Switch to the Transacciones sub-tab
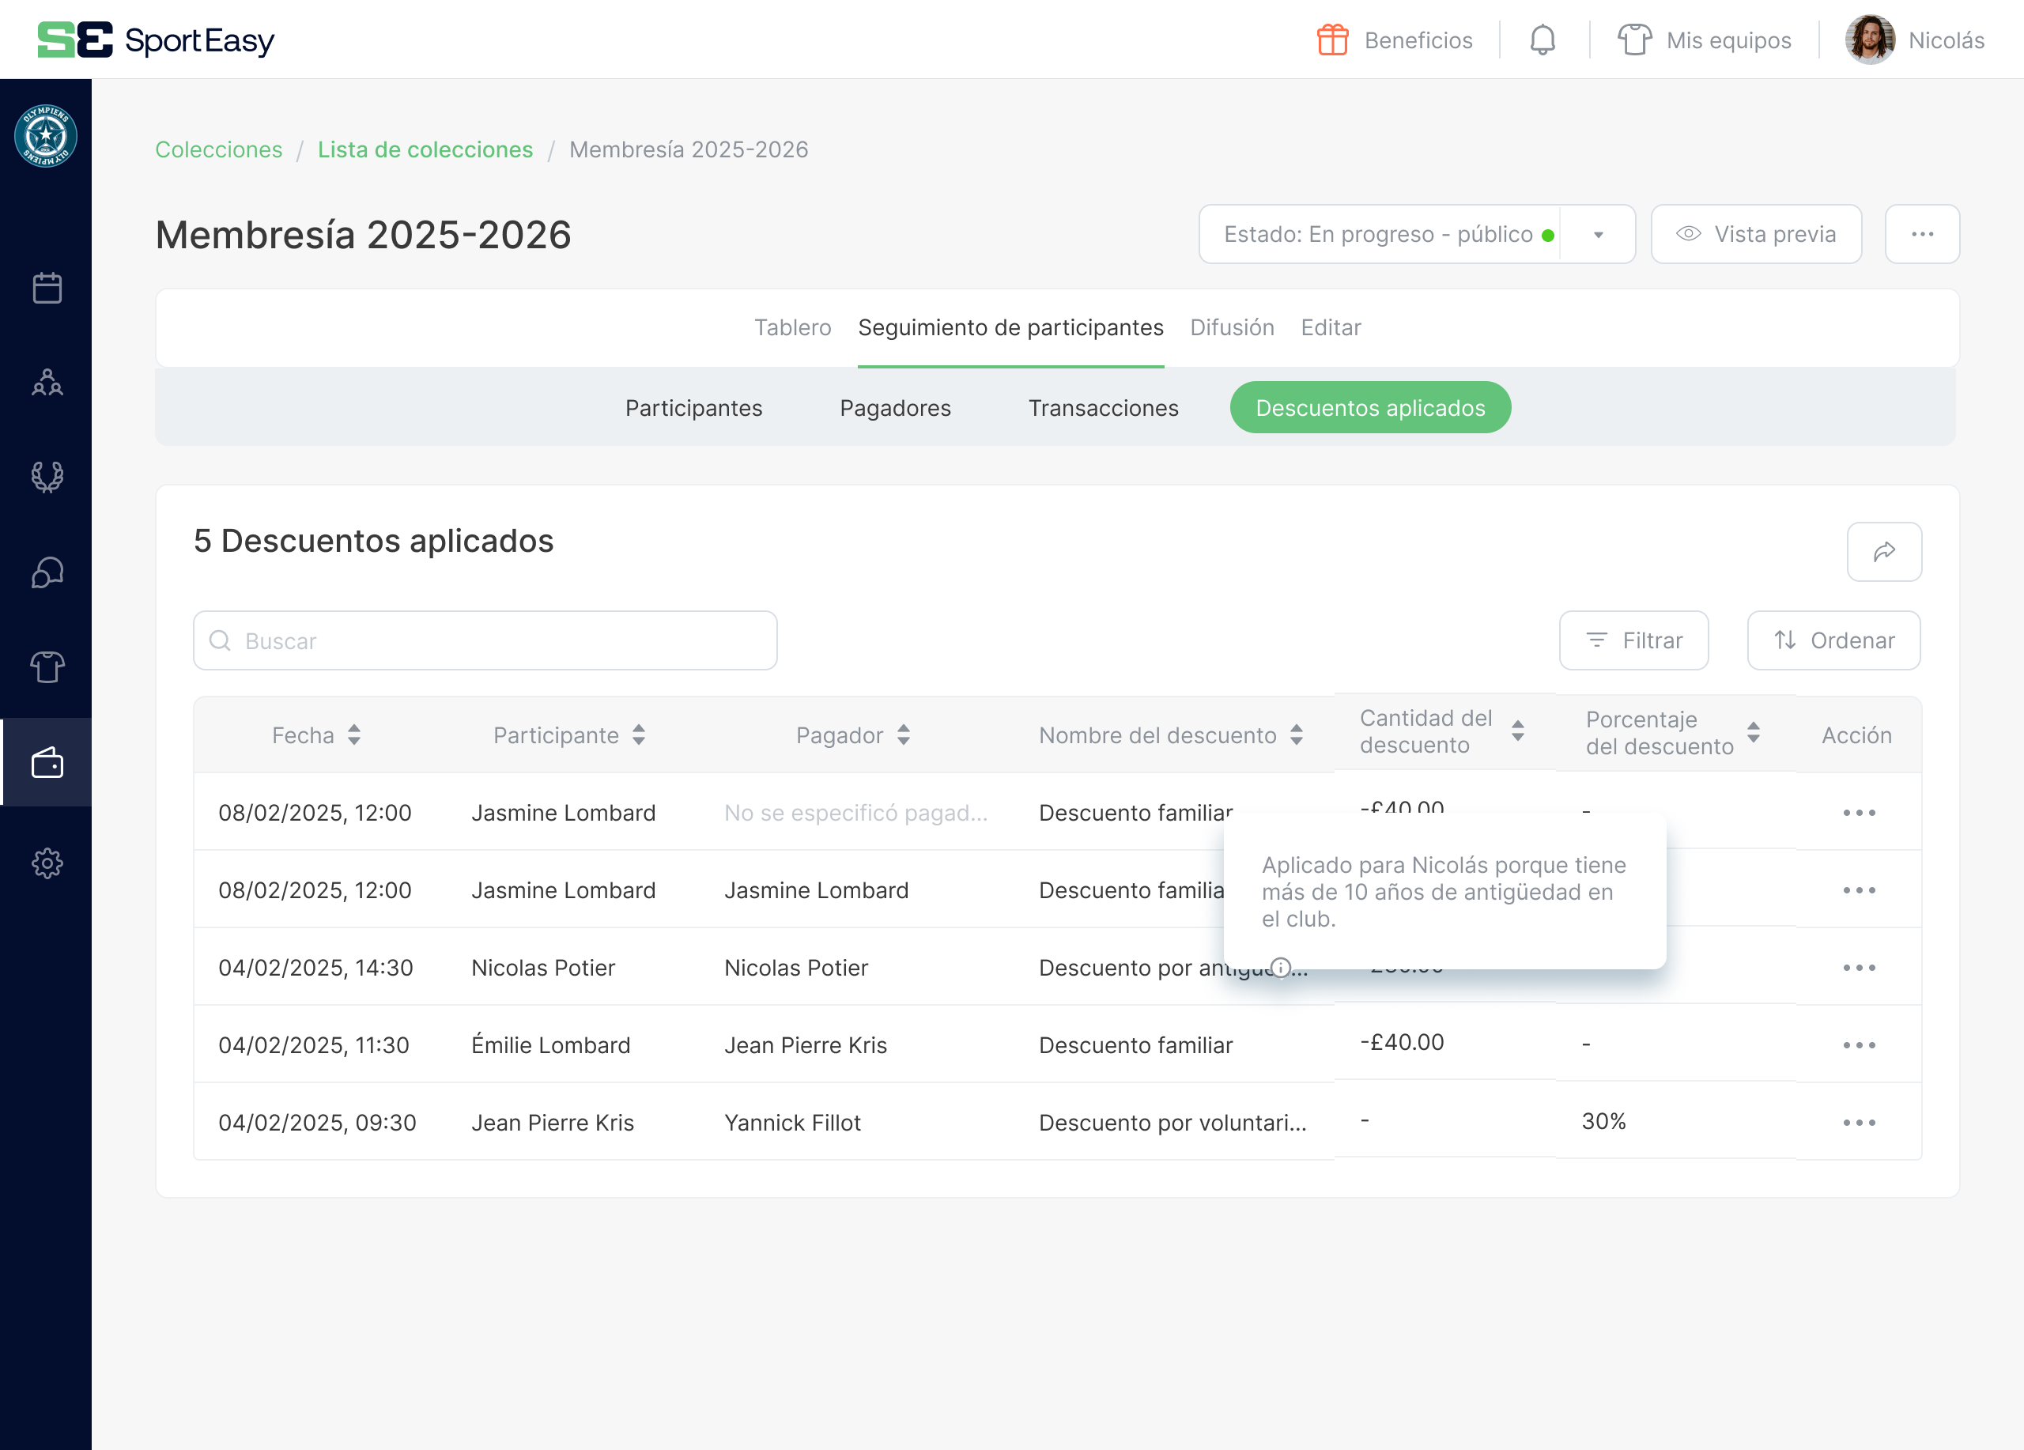 (x=1103, y=408)
